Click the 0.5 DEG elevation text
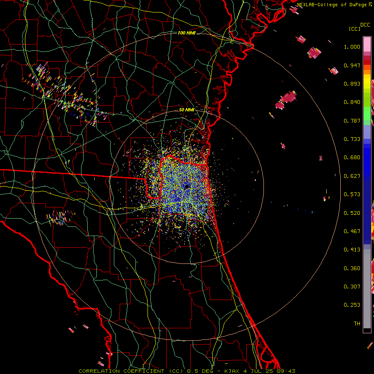The width and height of the screenshot is (374, 374). coord(199,371)
